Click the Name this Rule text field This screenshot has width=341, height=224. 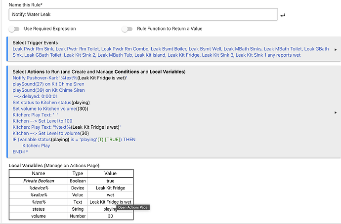click(143, 14)
